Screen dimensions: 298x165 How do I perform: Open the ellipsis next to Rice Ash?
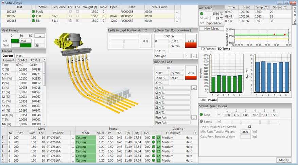coord(194,117)
